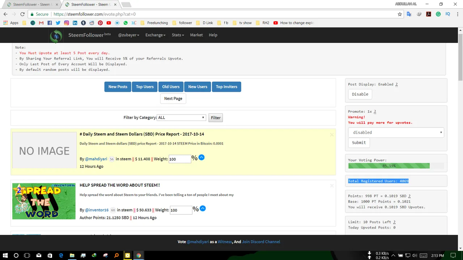Image resolution: width=463 pixels, height=260 pixels.
Task: Upvote the mahdiyari post using blue arrow
Action: (201, 157)
